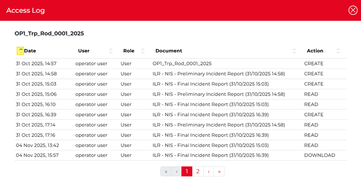Click the User role in the 14:57 row
This screenshot has height=181, width=361.
(126, 63)
